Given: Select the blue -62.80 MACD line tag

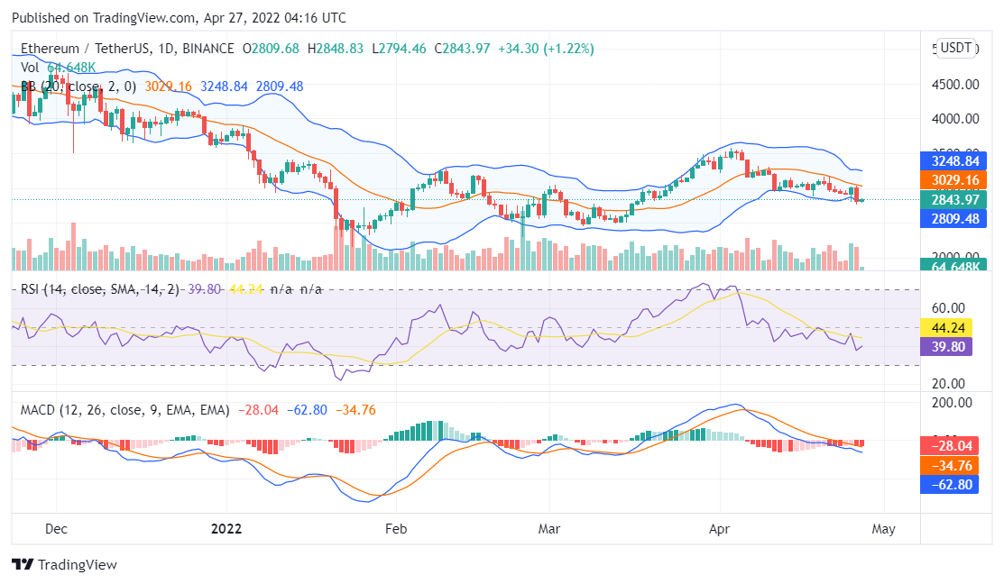Looking at the screenshot, I should [x=955, y=484].
